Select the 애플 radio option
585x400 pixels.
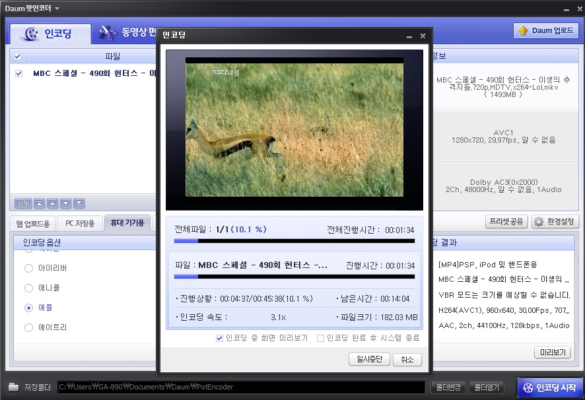tap(29, 308)
